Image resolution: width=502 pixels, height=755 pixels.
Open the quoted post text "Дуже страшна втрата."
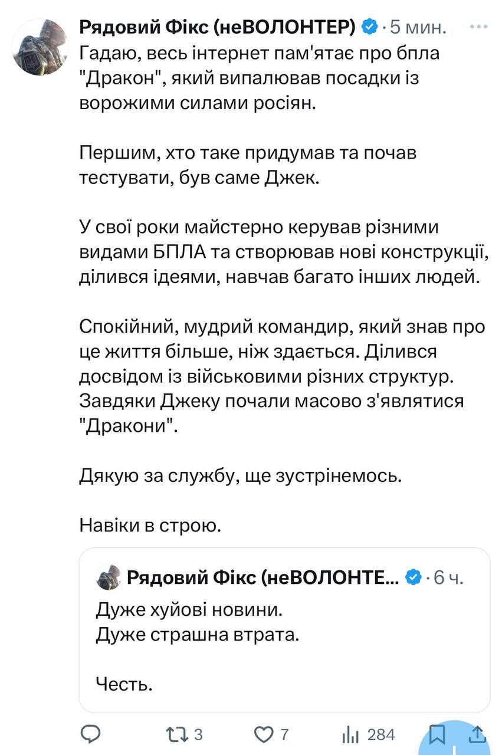pos(194,635)
